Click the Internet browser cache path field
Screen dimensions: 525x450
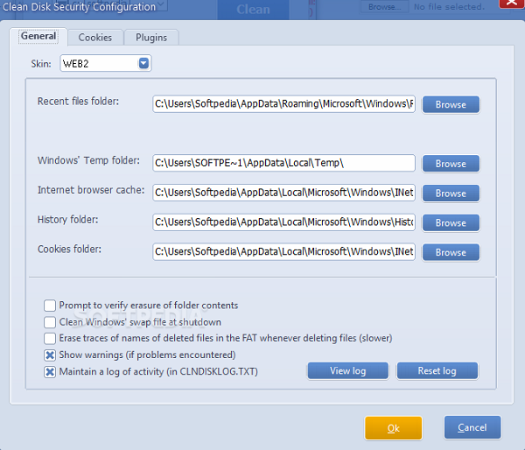(x=283, y=193)
